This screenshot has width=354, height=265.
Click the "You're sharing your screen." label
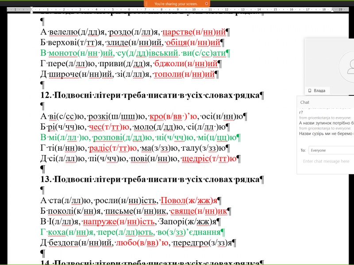[176, 4]
